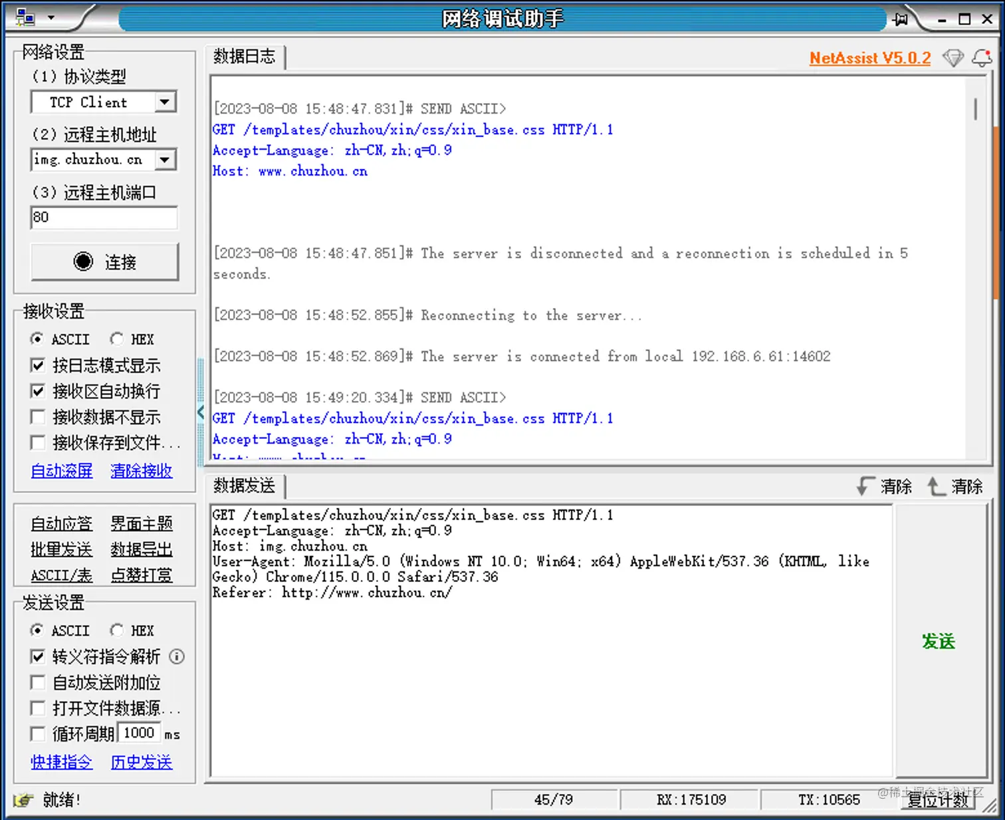Select the 数据发送 tab
Viewport: 1005px width, 820px height.
pos(245,486)
